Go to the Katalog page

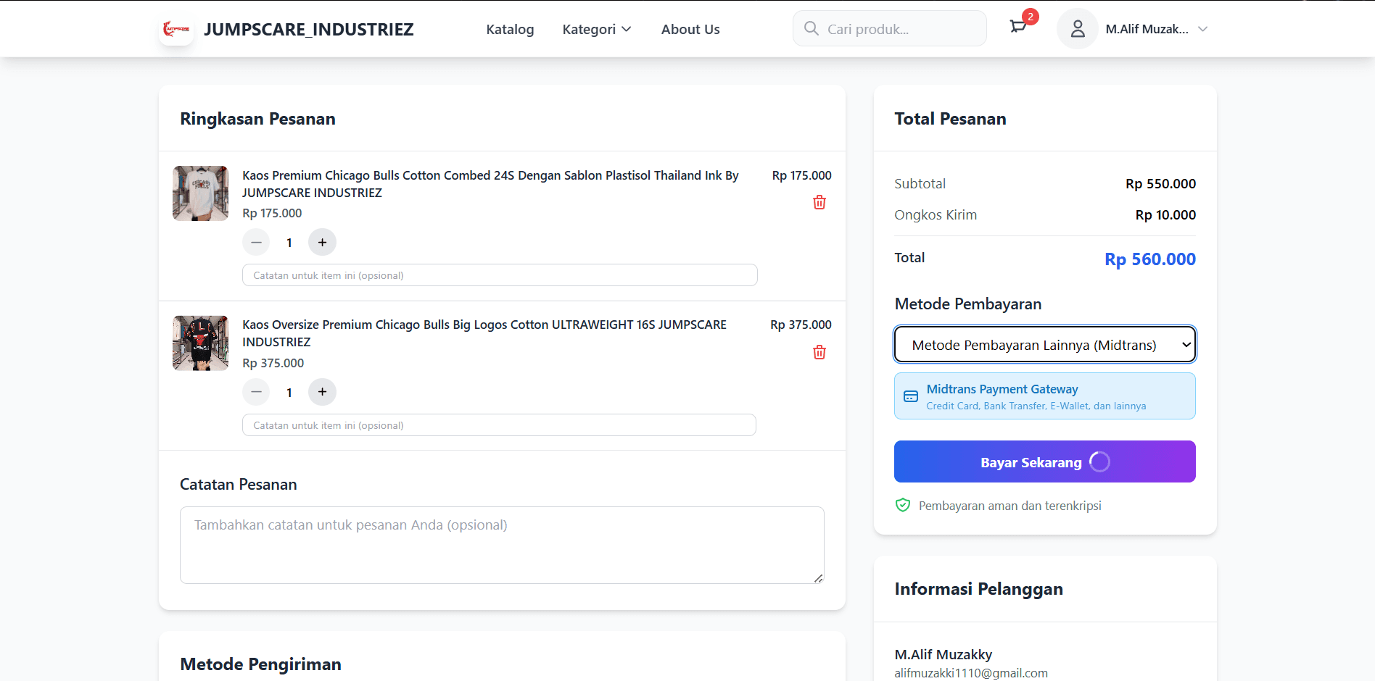(510, 29)
